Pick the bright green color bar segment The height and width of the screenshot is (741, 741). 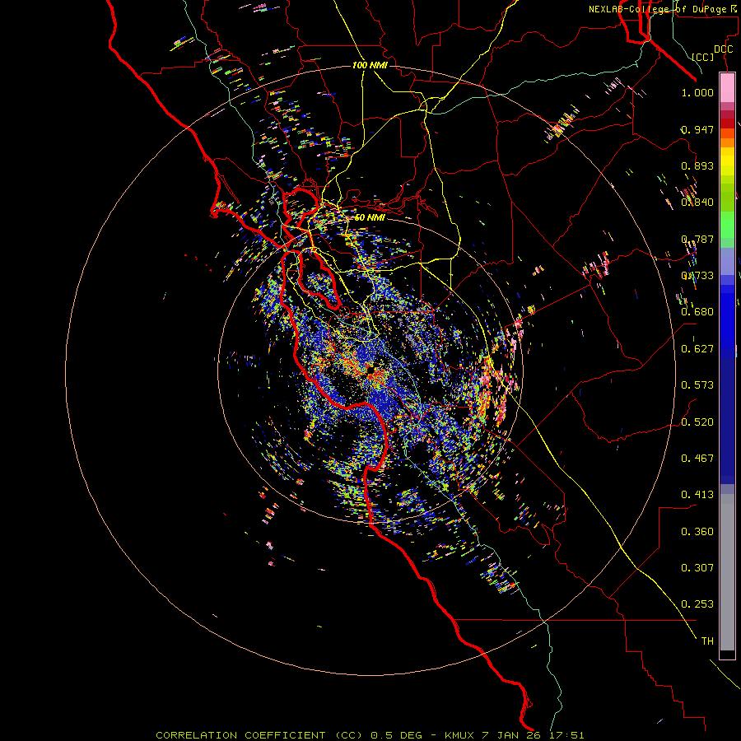pos(727,225)
